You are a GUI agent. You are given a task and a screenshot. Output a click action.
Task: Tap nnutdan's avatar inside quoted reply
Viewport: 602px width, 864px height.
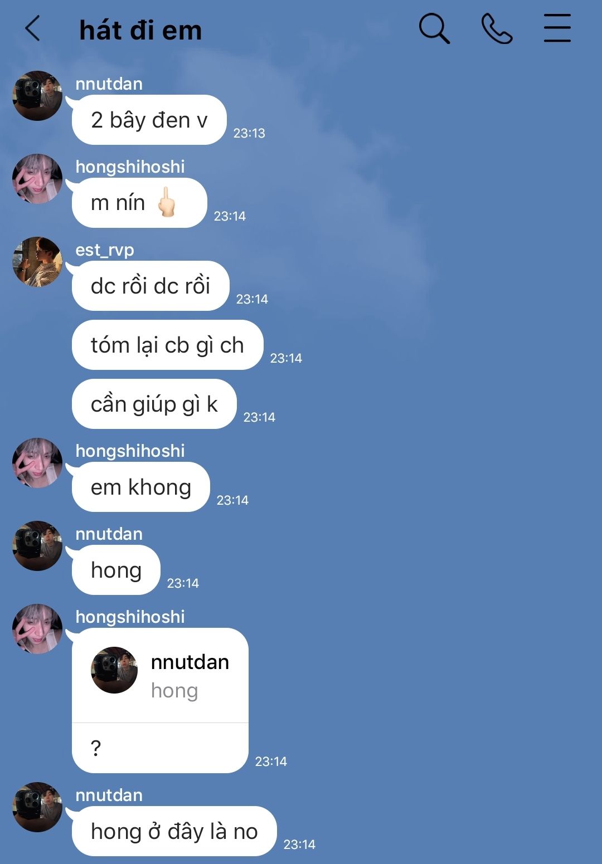114,670
